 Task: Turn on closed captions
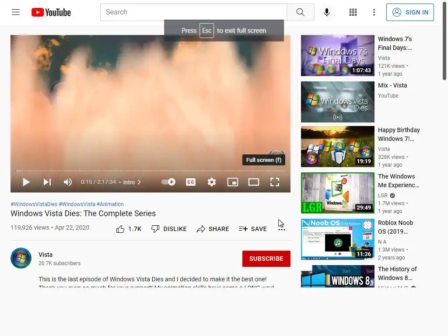pyautogui.click(x=191, y=182)
